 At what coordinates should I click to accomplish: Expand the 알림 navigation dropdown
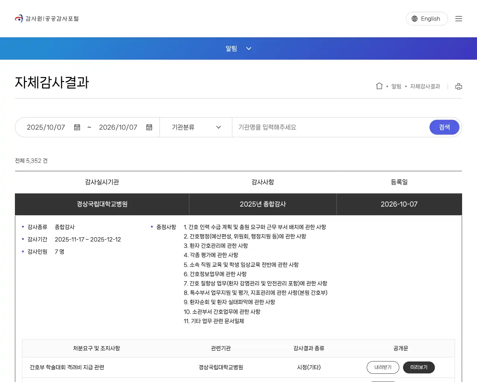point(238,48)
